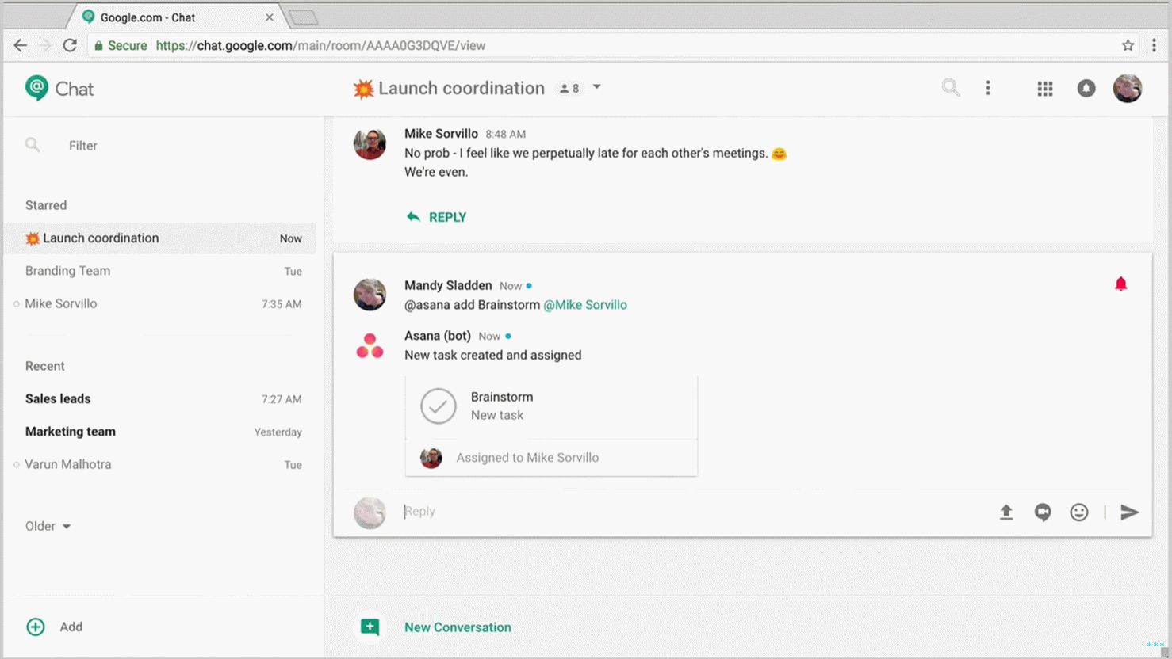Open the account profile avatar
The height and width of the screenshot is (659, 1172).
[1128, 88]
